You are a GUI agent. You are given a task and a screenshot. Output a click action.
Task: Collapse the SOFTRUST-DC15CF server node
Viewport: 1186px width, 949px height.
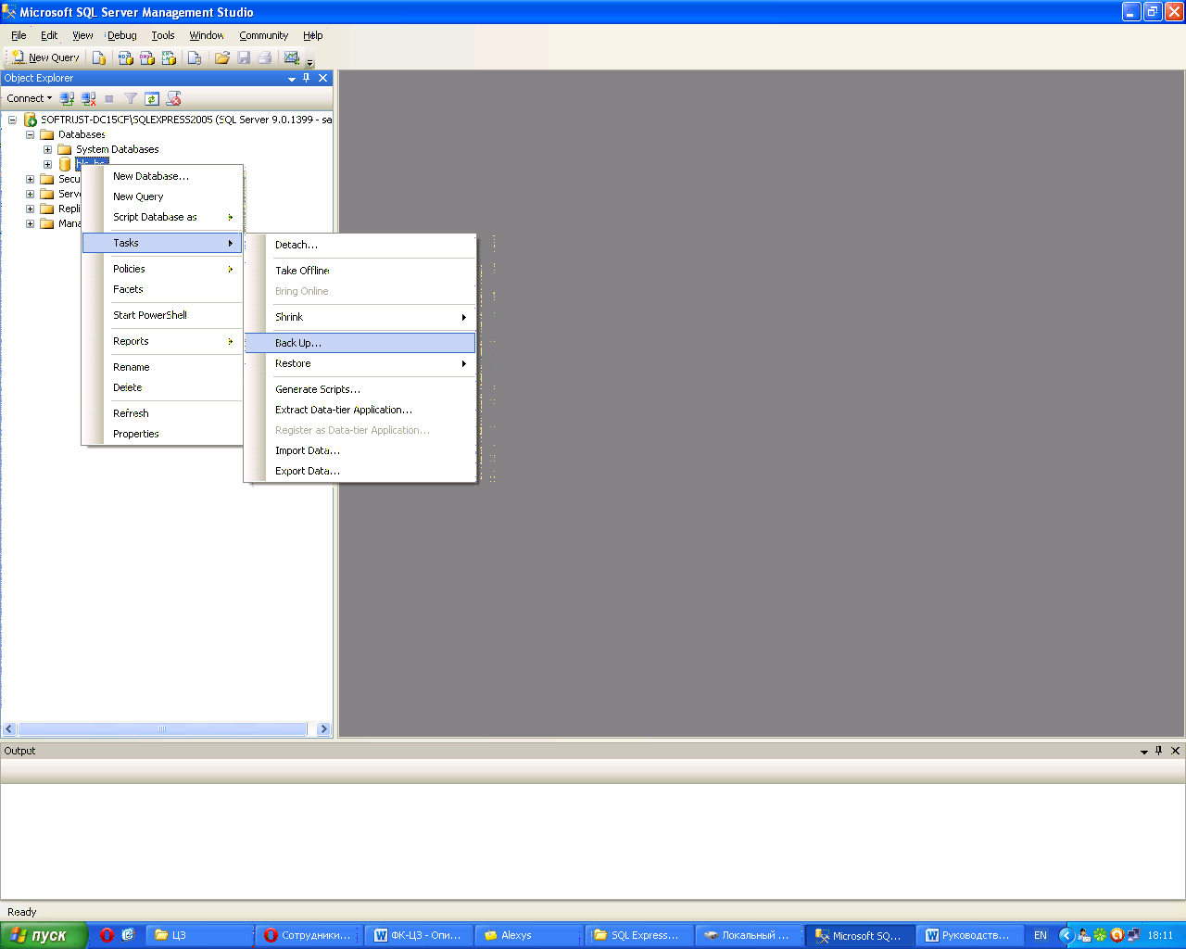(x=12, y=120)
